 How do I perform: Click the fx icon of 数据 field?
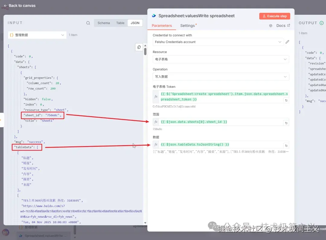pyautogui.click(x=156, y=145)
